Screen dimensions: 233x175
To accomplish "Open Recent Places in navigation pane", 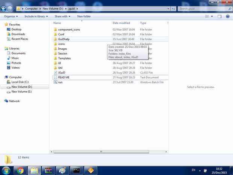I will [x=20, y=39].
